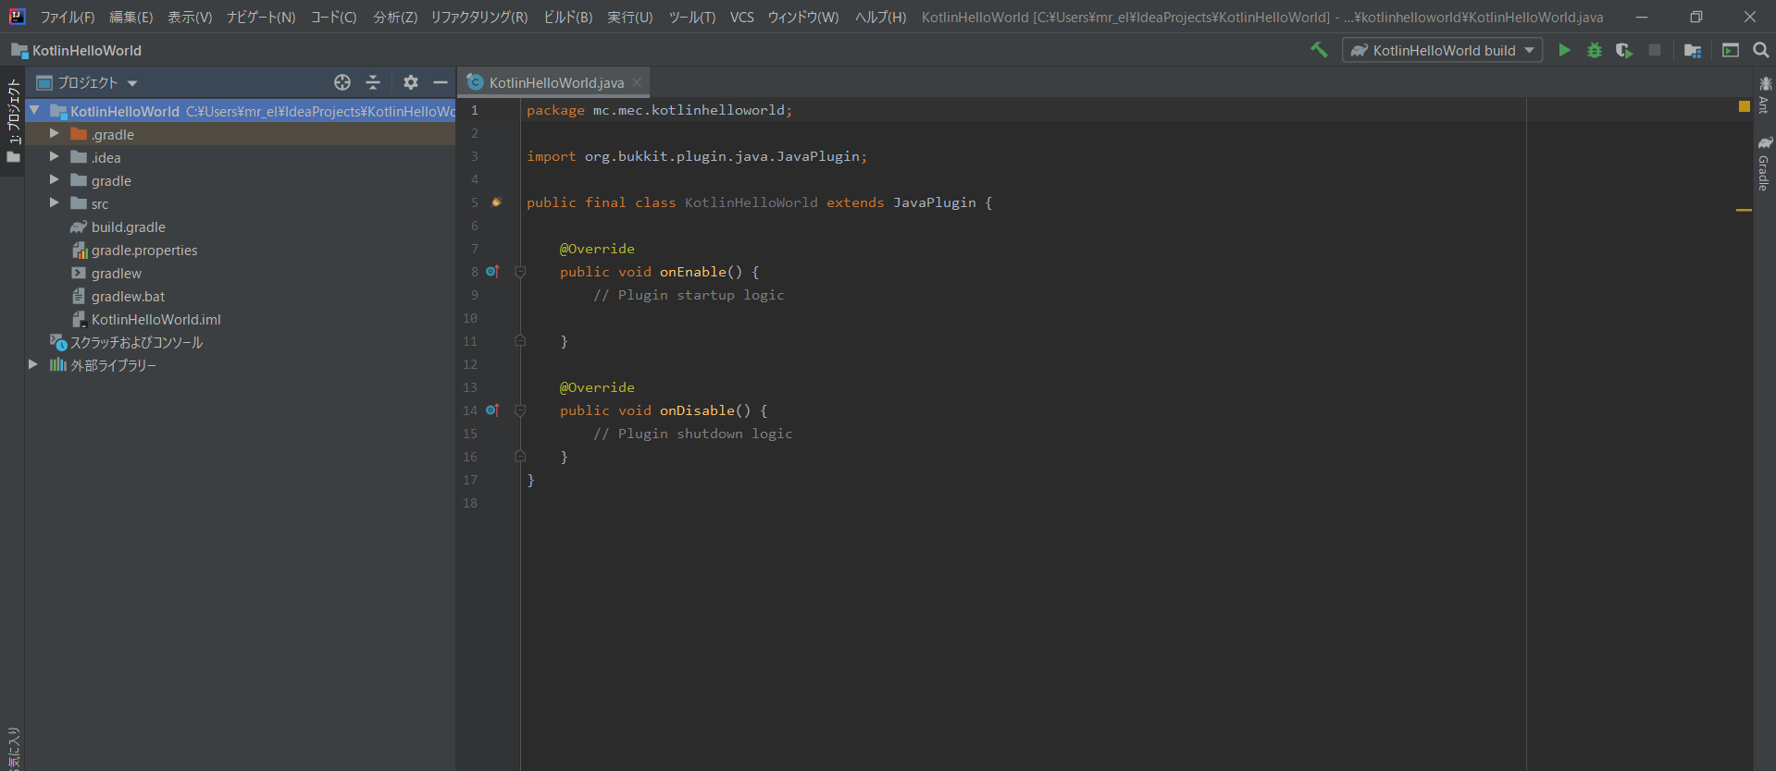The width and height of the screenshot is (1776, 771).
Task: Click the yellow inspection indicator atop the editor
Action: coord(1745,106)
